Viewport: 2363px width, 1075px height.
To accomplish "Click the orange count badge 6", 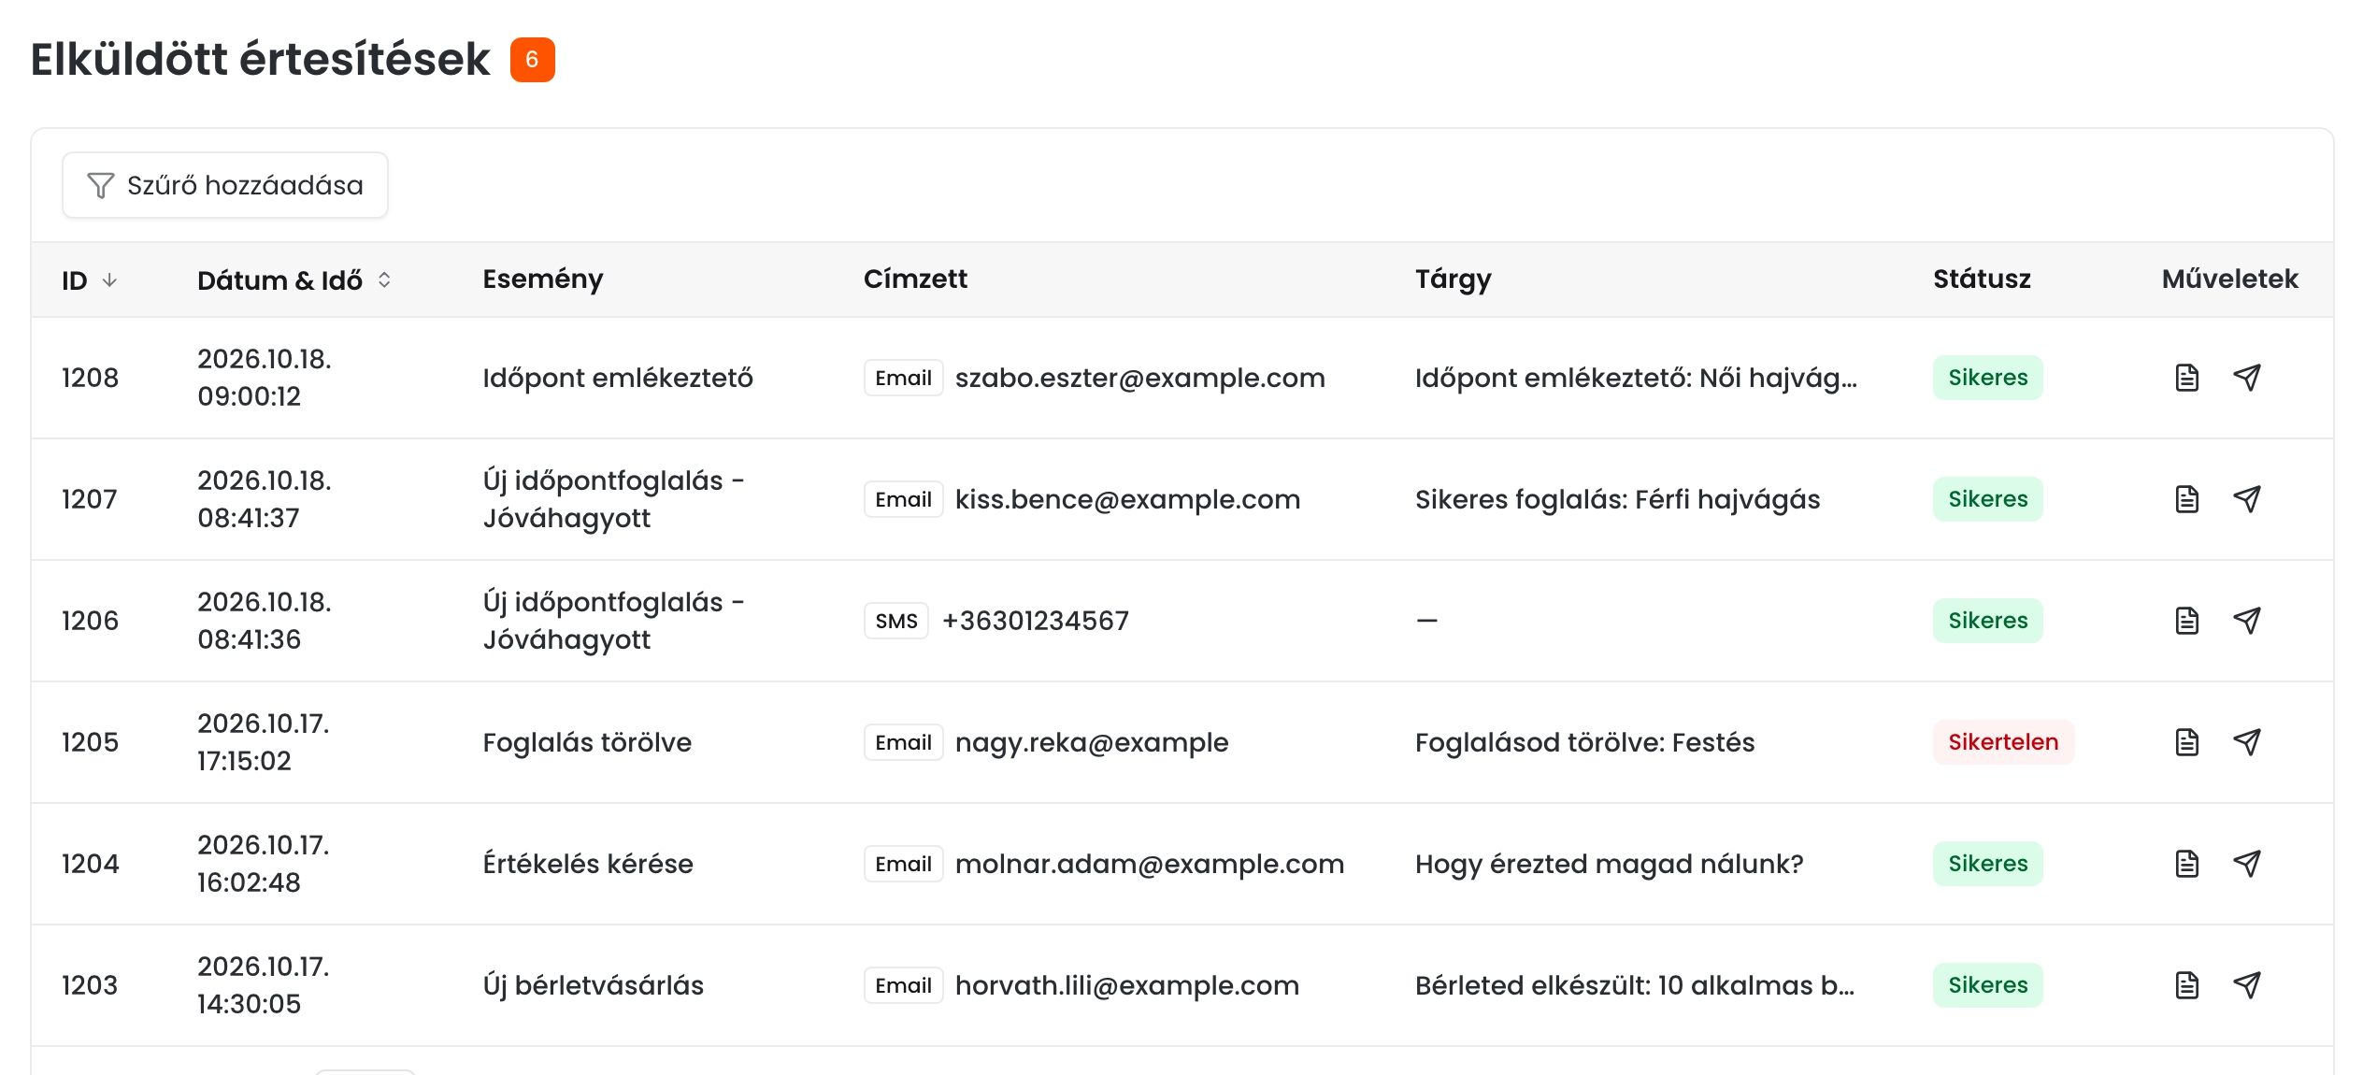I will 532,60.
